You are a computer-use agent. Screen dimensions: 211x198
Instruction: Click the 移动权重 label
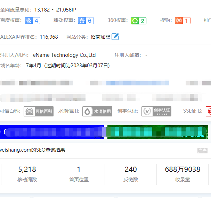[64, 20]
